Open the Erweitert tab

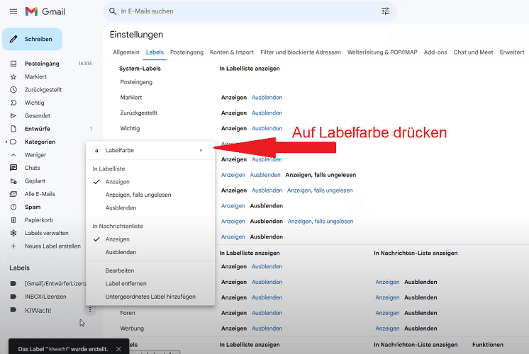tap(512, 52)
